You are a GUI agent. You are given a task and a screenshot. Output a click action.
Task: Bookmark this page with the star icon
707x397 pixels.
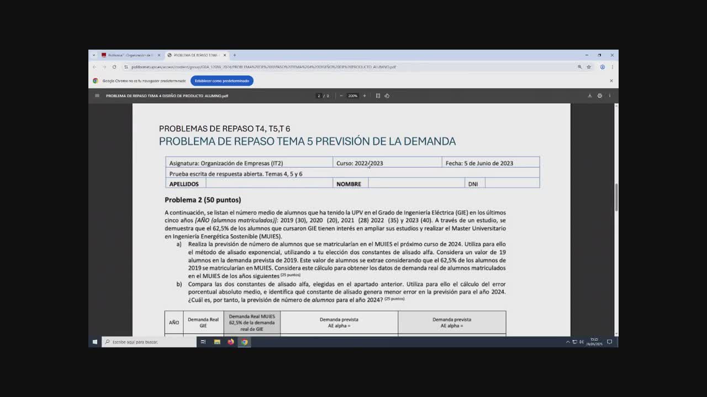click(589, 67)
